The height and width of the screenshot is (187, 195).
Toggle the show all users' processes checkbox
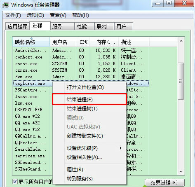point(15,182)
